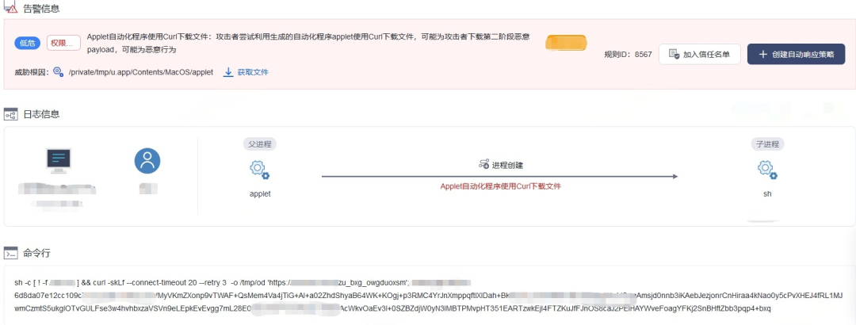Click the 父进程 label tag
Viewport: 856px width, 325px height.
[260, 144]
